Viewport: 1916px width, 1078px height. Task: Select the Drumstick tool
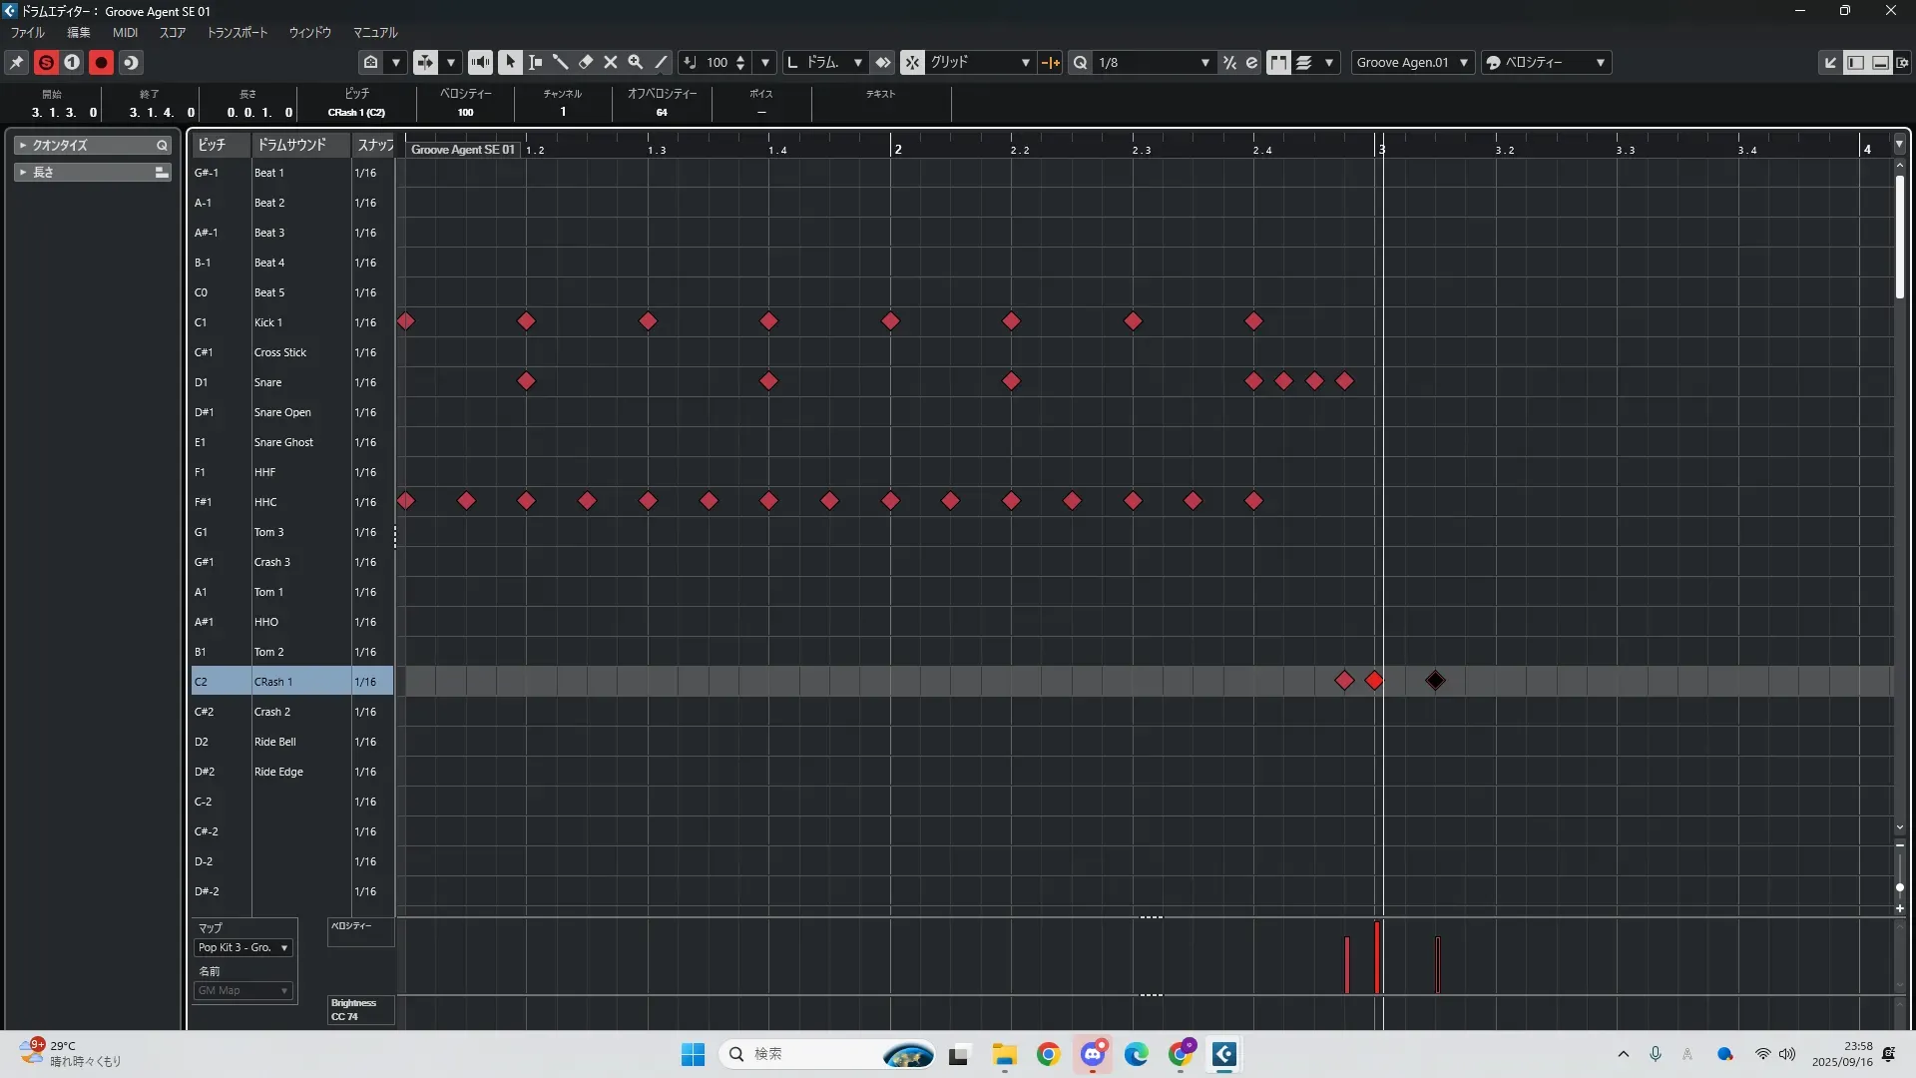point(560,62)
